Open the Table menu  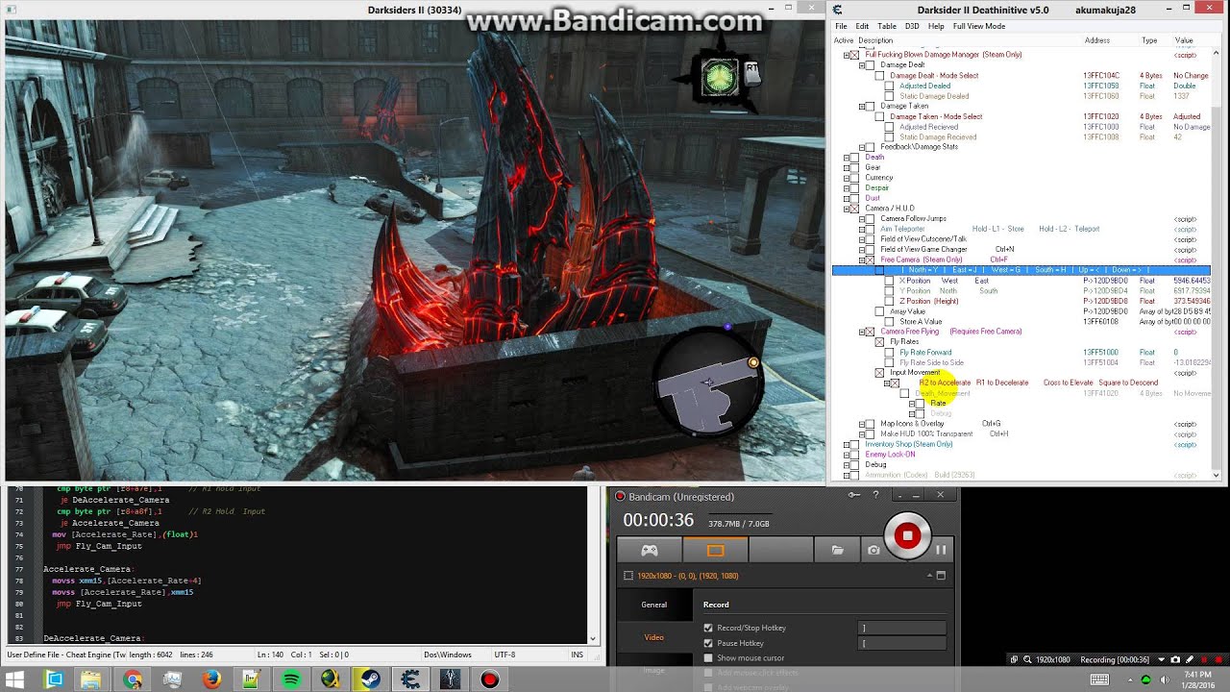tap(886, 26)
